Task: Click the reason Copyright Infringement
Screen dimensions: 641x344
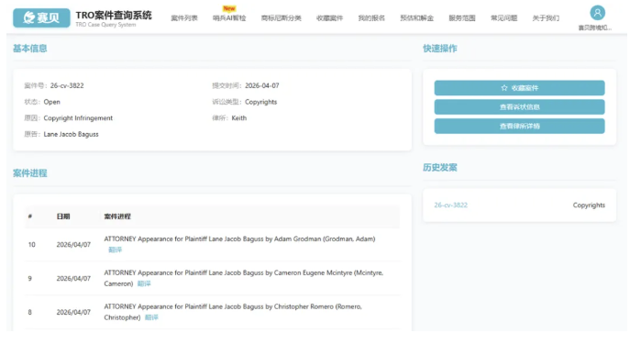Action: tap(78, 117)
